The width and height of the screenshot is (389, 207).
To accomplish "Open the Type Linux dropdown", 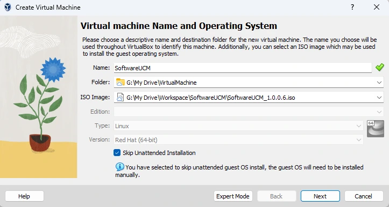I will click(238, 126).
